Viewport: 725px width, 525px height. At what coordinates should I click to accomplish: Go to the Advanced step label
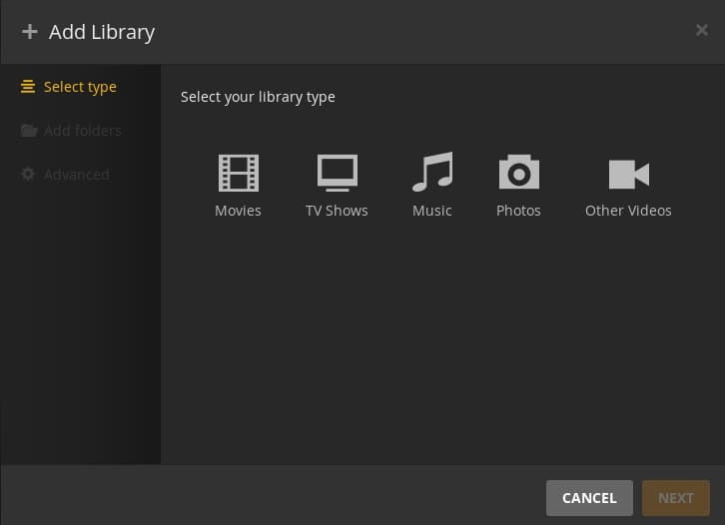(x=77, y=175)
